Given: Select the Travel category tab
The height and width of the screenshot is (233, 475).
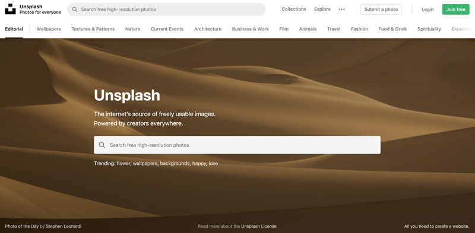Looking at the screenshot, I should click(x=334, y=29).
